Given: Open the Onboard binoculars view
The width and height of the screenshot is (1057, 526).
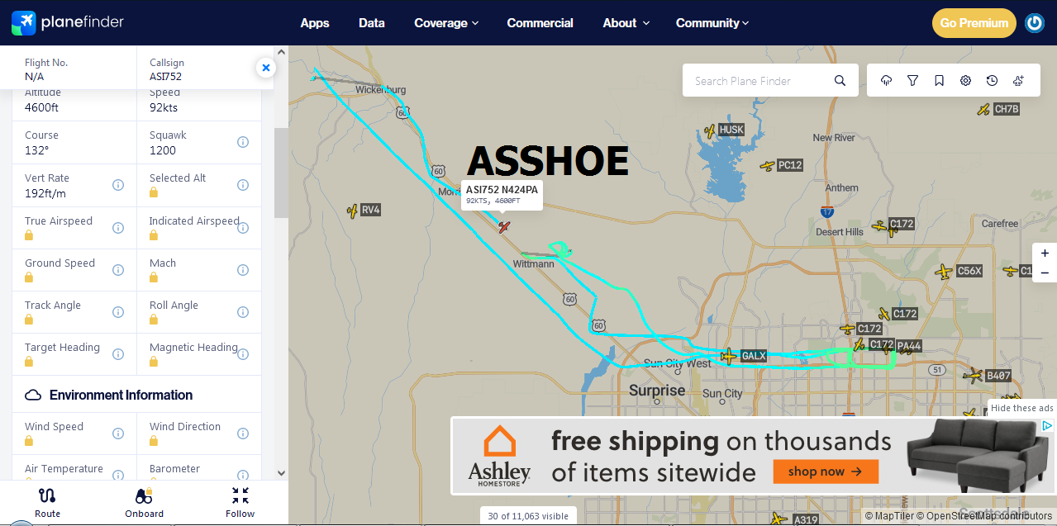Looking at the screenshot, I should pos(144,502).
